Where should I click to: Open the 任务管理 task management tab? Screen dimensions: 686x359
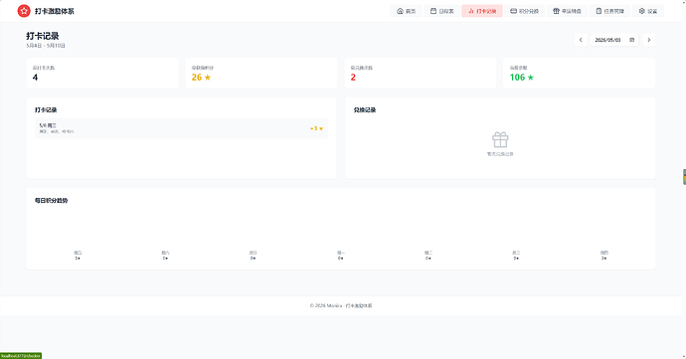point(609,11)
